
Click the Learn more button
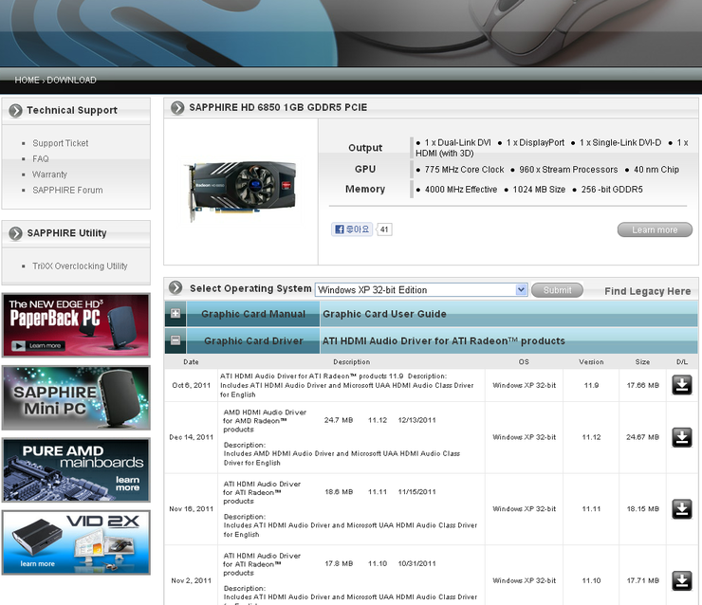(x=655, y=229)
